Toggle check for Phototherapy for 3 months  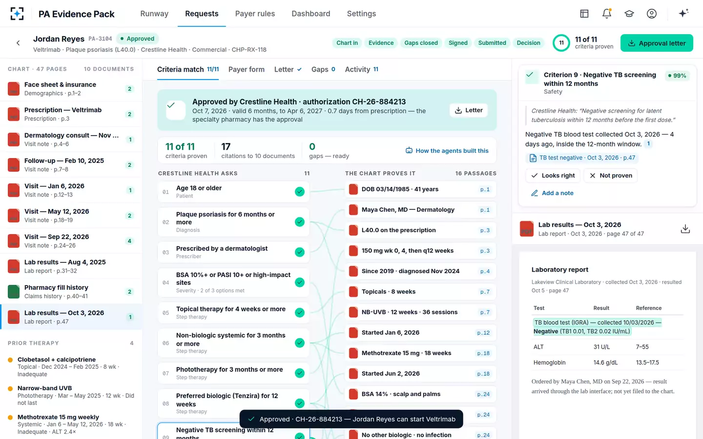point(300,373)
